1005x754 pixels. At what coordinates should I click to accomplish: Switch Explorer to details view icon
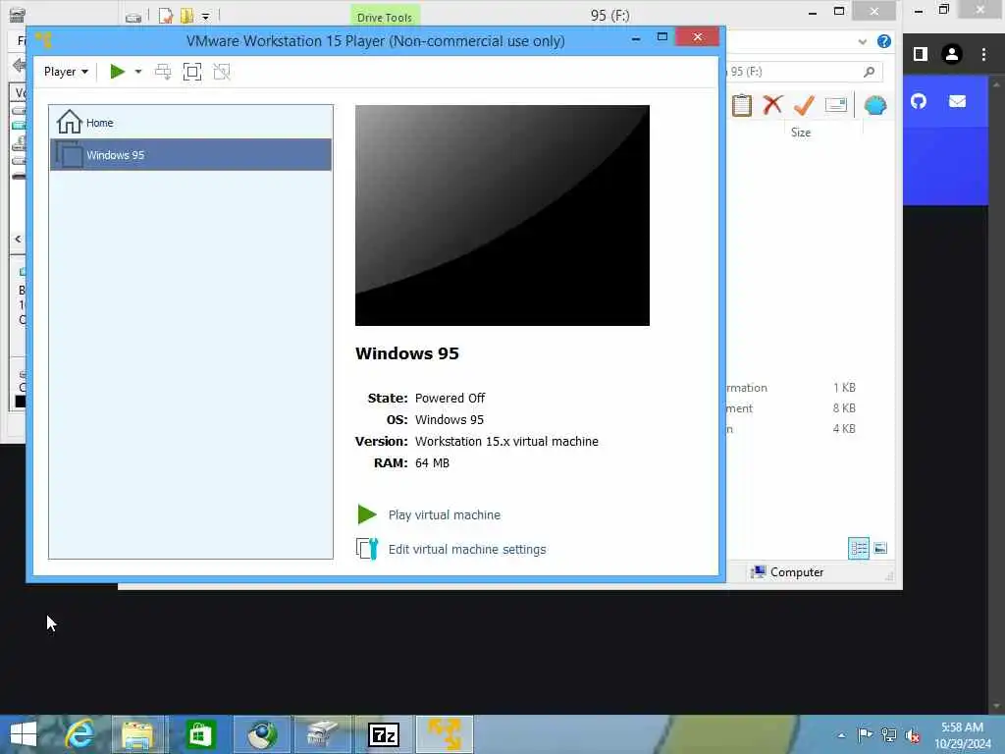pyautogui.click(x=859, y=548)
